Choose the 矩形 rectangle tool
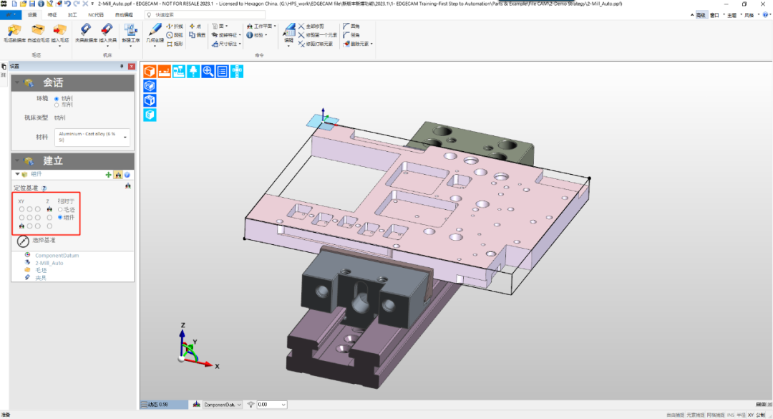773x419 pixels. click(x=175, y=44)
